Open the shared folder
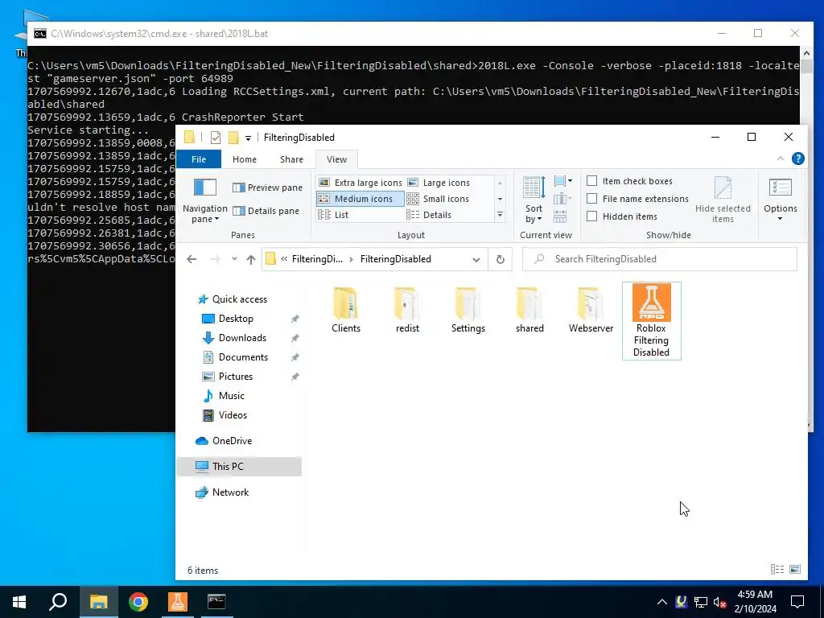 (x=529, y=310)
